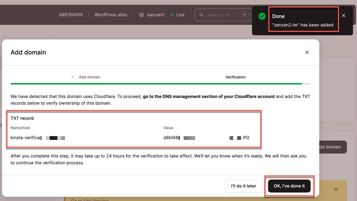Click the kinsta-verification Name/host value
This screenshot has height=201, width=357.
pyautogui.click(x=38, y=138)
